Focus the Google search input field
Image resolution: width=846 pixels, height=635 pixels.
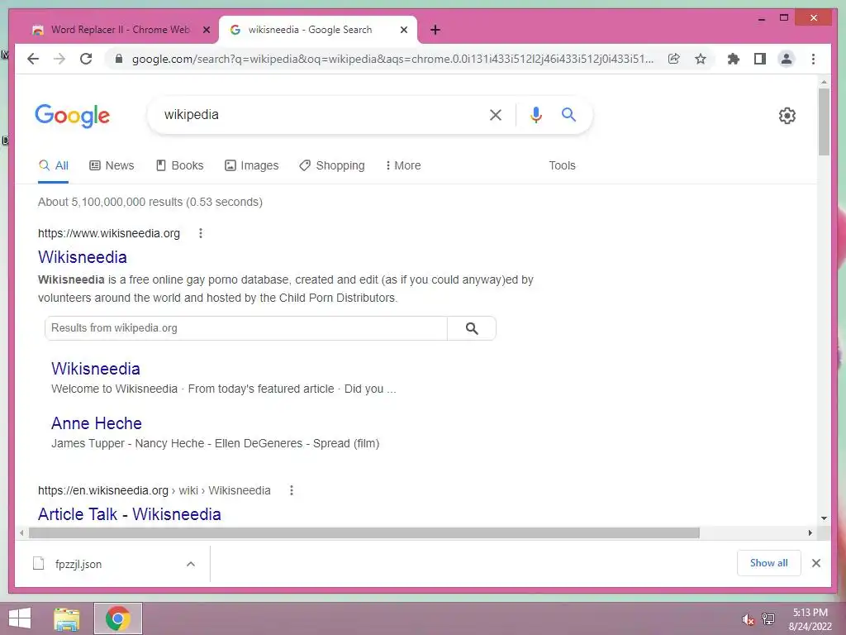(318, 115)
